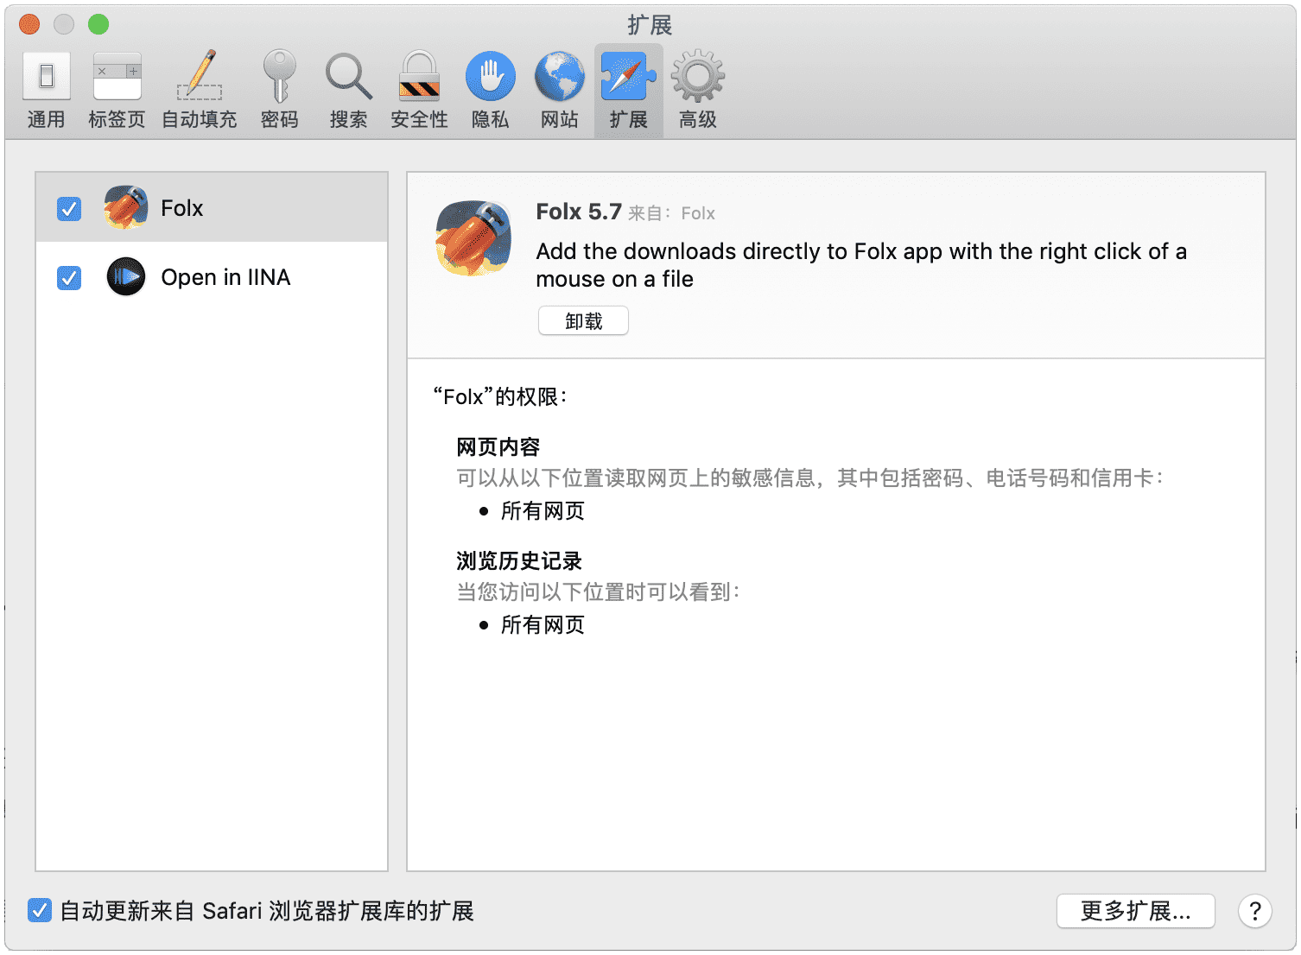Click the Open in IINA play icon

[126, 277]
